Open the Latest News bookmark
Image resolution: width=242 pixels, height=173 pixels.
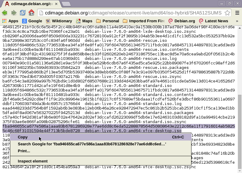[x=213, y=21]
